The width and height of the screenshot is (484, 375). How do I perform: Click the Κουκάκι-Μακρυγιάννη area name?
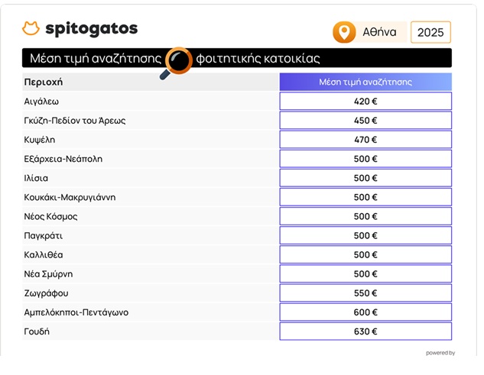coord(70,197)
